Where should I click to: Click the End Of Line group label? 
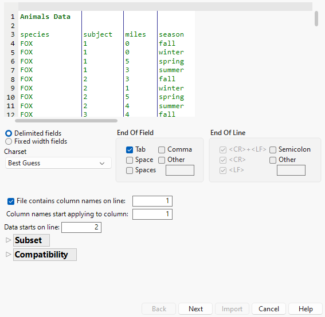pyautogui.click(x=228, y=133)
